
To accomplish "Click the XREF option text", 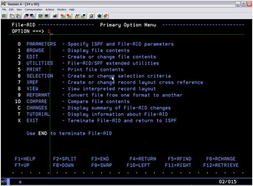I will [x=32, y=82].
